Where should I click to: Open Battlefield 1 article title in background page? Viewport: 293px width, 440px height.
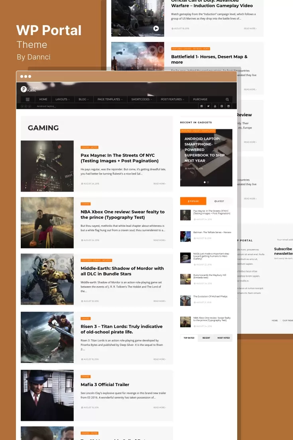click(x=209, y=59)
